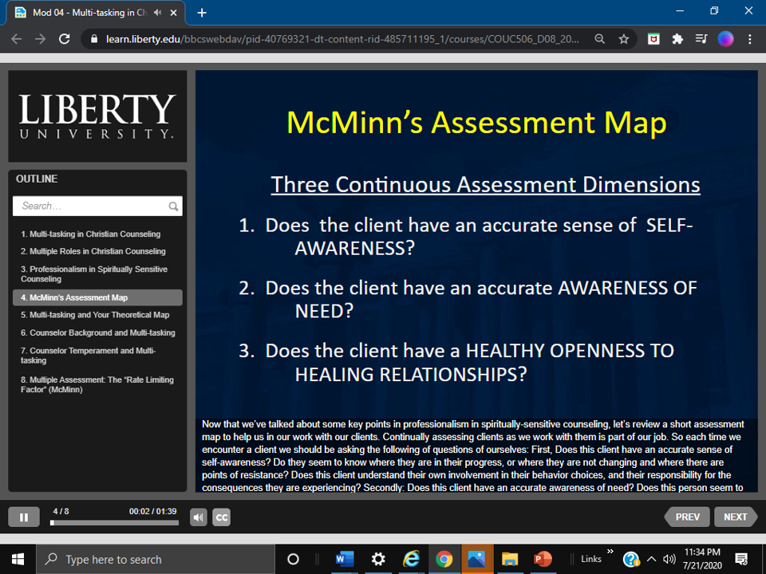766x574 pixels.
Task: Close the Mod 04 browser tab
Action: pos(173,13)
